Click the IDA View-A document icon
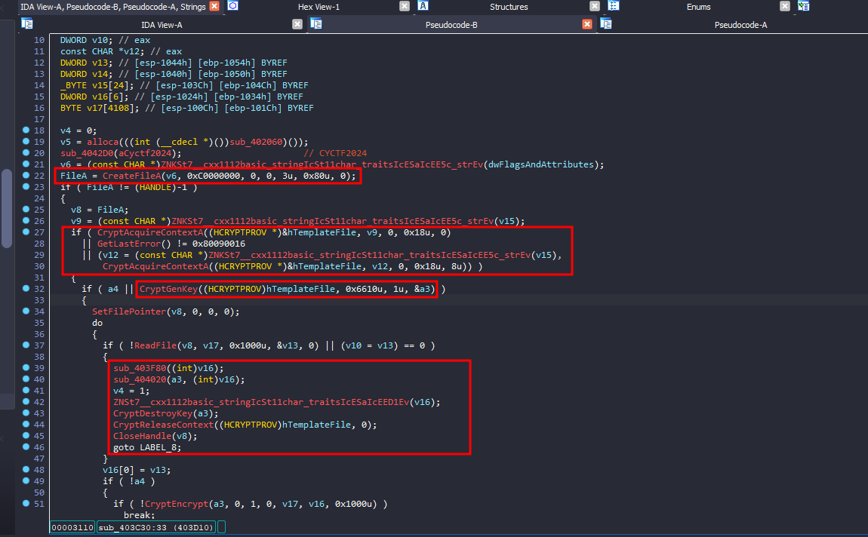The height and width of the screenshot is (537, 868). [27, 24]
